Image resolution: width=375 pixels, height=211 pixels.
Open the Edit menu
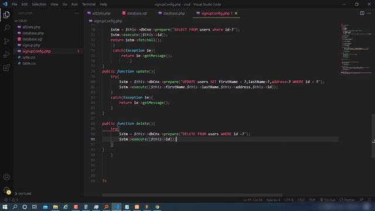point(25,4)
